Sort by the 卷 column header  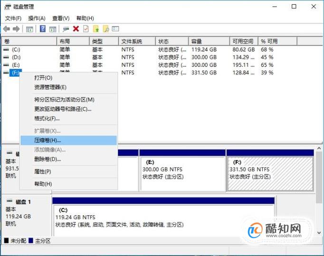tap(29, 41)
